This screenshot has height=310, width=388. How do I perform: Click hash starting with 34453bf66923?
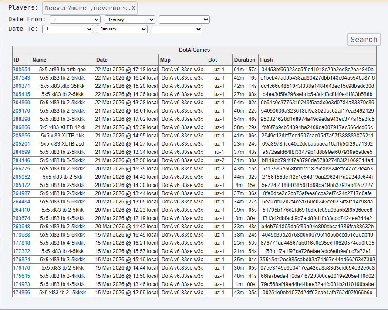317,70
